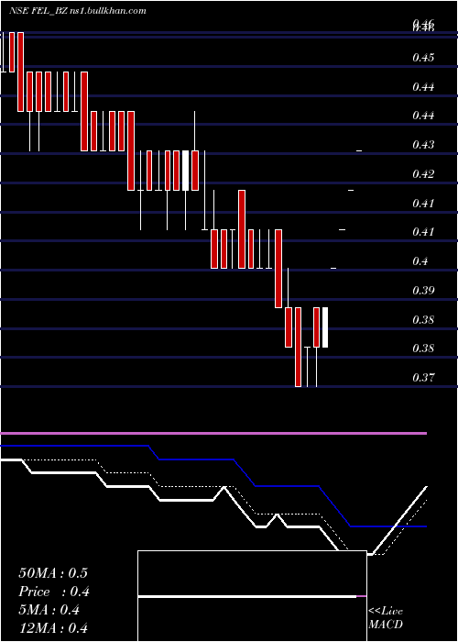
Task: Click the 50MA : 0.5 readout
Action: pyautogui.click(x=53, y=573)
